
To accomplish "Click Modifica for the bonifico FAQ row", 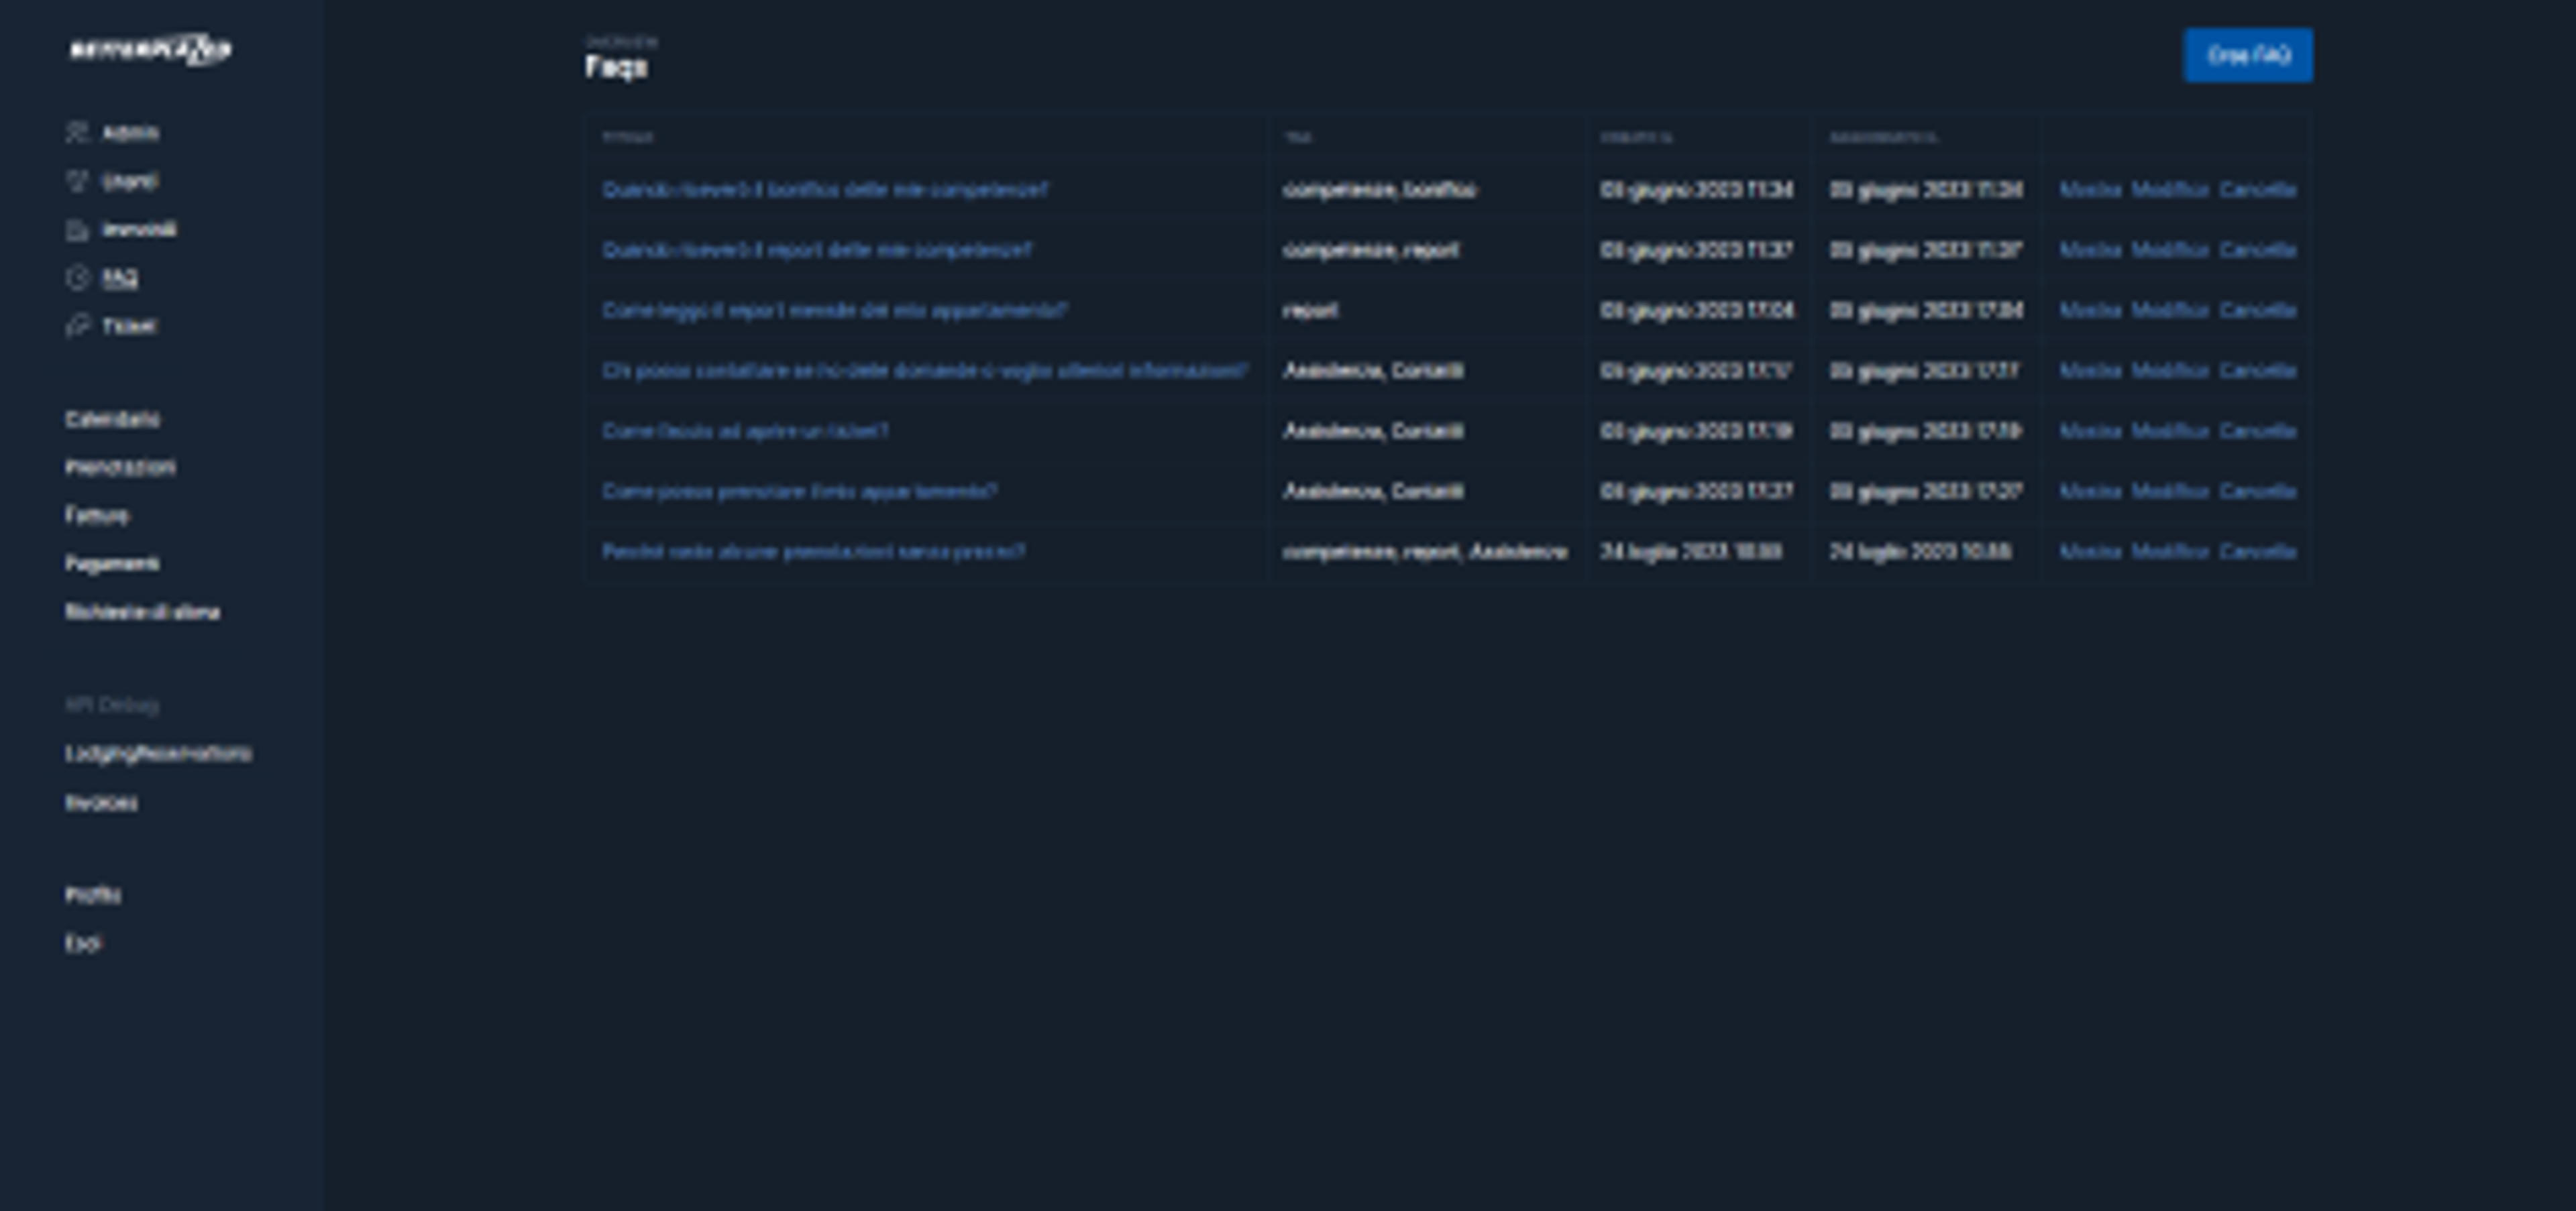I will [2170, 190].
